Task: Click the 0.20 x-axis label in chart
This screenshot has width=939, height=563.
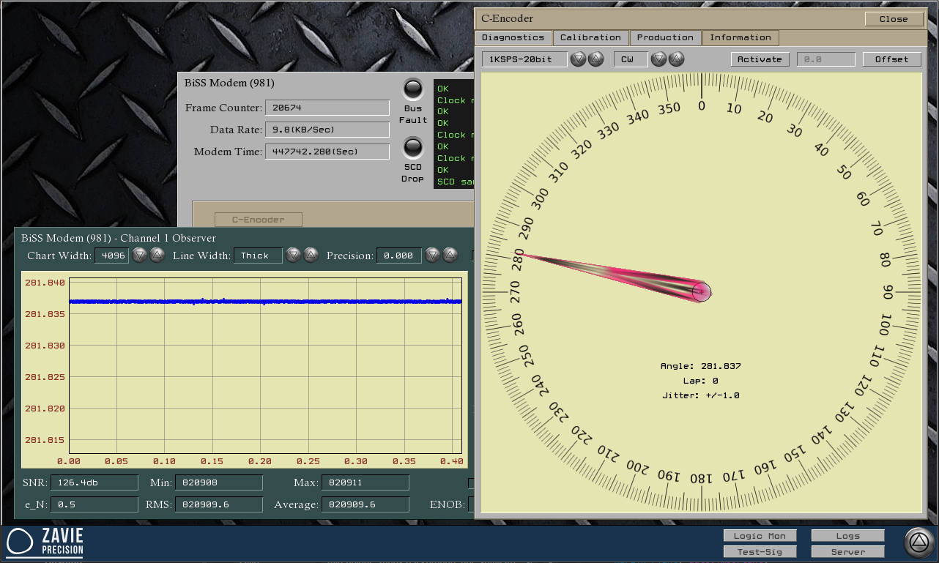Action: coord(260,461)
